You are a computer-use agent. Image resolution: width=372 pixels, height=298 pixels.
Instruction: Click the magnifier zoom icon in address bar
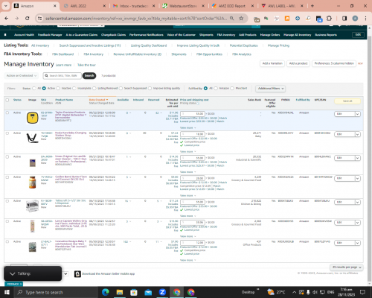point(231,19)
